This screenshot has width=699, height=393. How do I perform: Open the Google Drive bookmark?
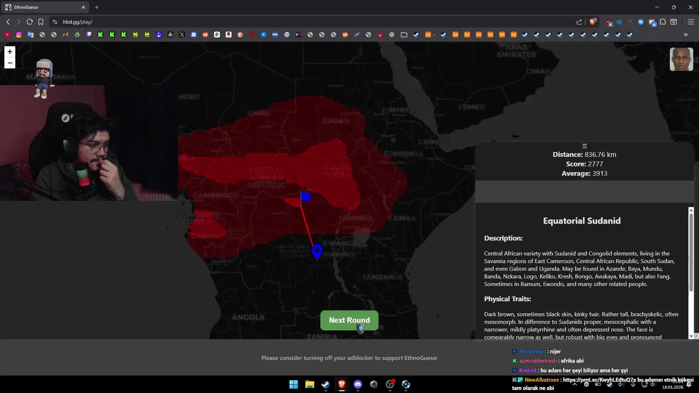[77, 34]
